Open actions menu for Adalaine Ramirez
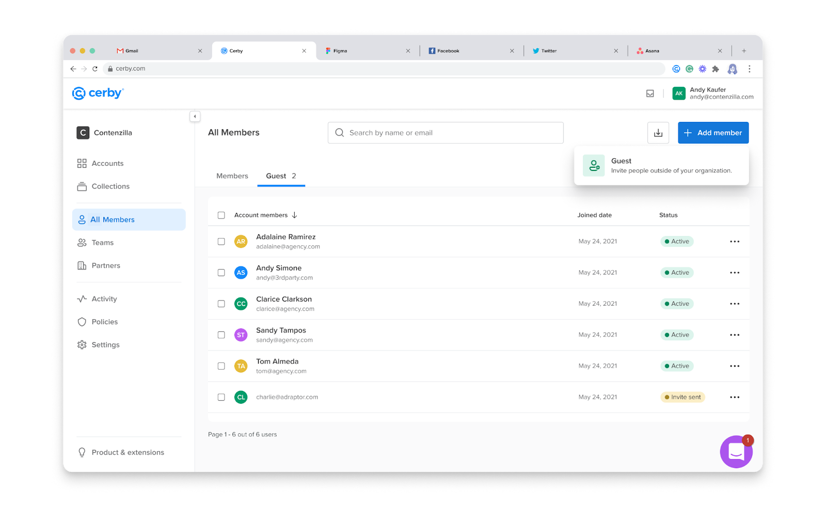This screenshot has width=826, height=507. tap(735, 242)
